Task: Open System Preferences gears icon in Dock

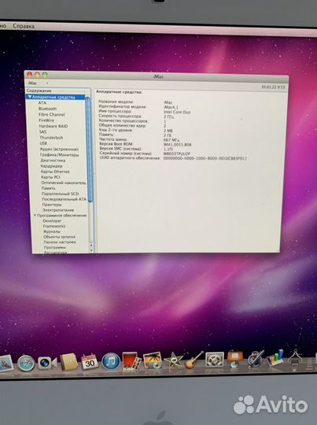Action: point(215,360)
